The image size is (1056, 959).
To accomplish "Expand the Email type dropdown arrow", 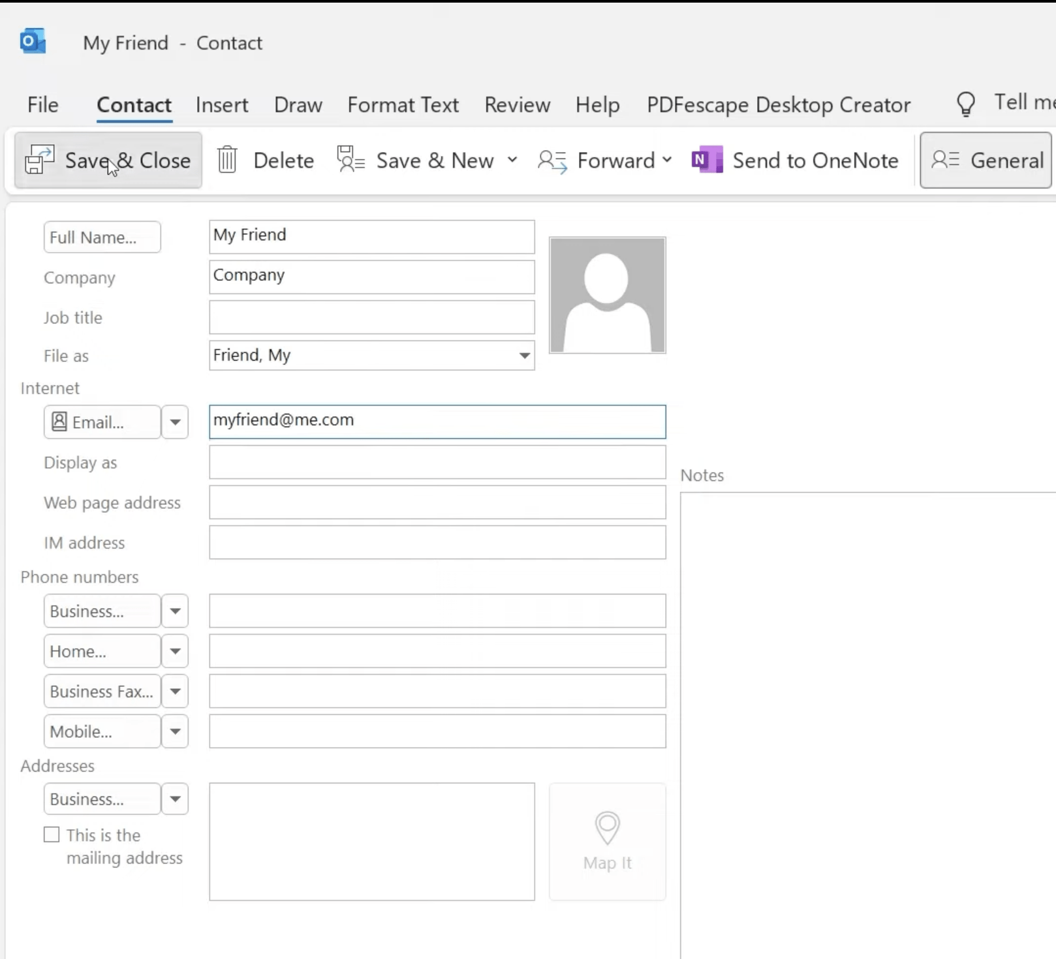I will click(175, 422).
